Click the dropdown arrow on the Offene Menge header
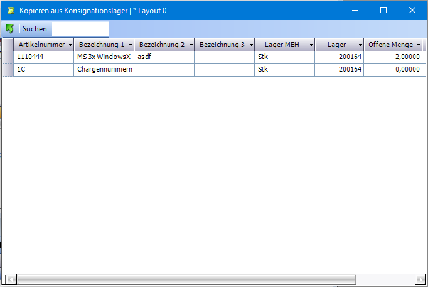 pyautogui.click(x=419, y=45)
